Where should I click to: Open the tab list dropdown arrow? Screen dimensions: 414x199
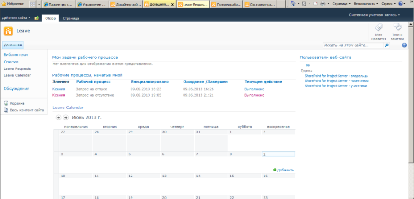coord(39,4)
